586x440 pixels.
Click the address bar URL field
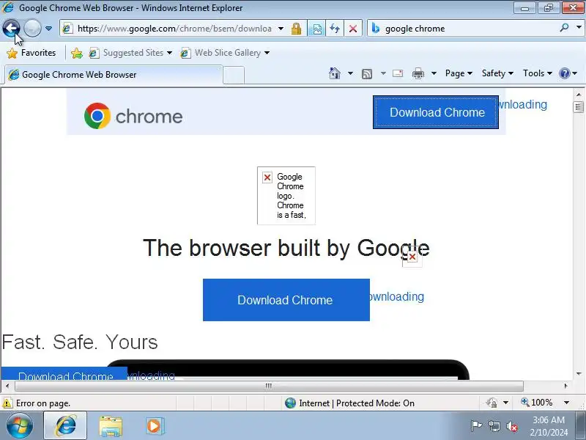[x=174, y=29]
